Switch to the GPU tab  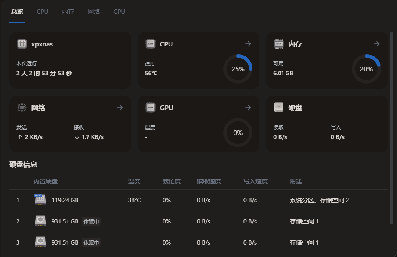pos(119,12)
